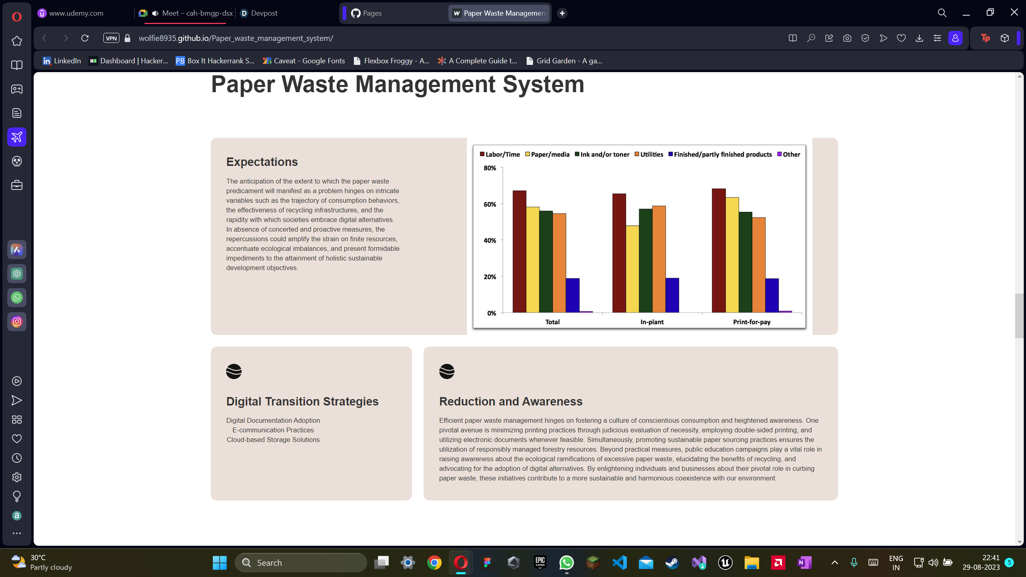
Task: Open ChatGPT in the Opera sidebar
Action: [x=17, y=274]
